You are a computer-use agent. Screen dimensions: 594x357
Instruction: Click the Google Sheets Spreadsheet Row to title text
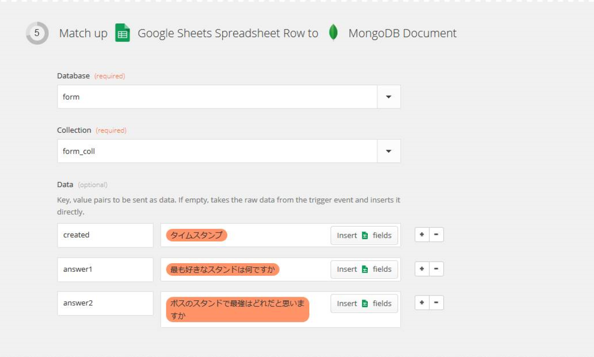(x=228, y=33)
